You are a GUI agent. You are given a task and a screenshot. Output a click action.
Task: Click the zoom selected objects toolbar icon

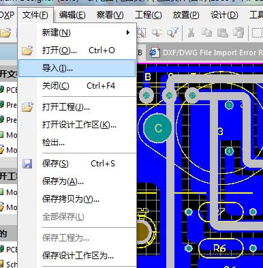[x=157, y=33]
